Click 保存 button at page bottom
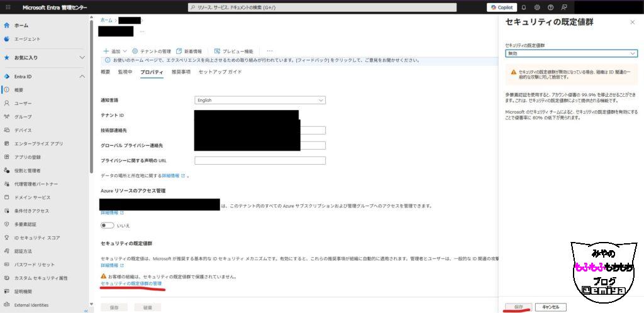This screenshot has height=313, width=644. (x=114, y=307)
